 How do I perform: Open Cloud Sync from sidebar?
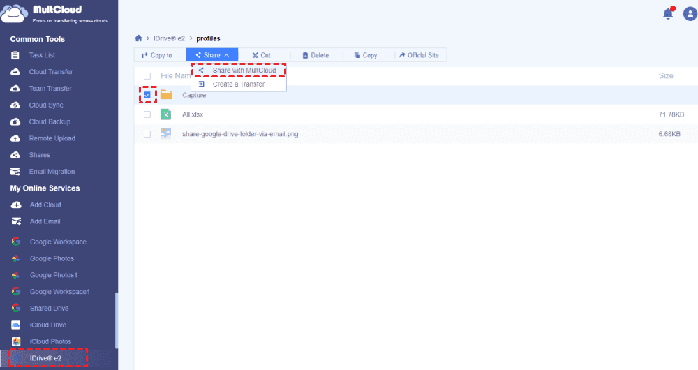pyautogui.click(x=46, y=105)
